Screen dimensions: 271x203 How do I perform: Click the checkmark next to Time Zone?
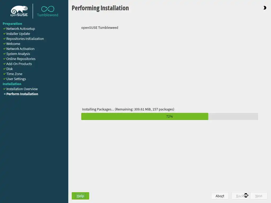pos(4,74)
